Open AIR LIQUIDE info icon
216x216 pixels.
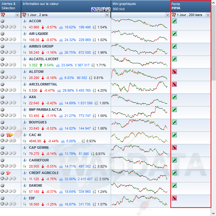(x=25, y=34)
